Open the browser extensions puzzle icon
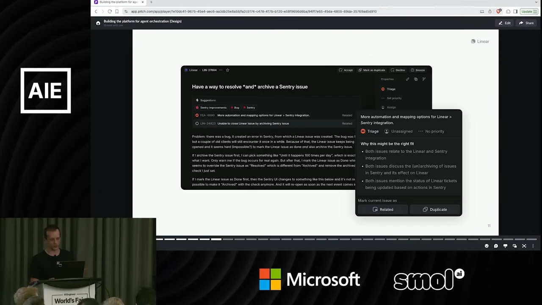 (508, 11)
